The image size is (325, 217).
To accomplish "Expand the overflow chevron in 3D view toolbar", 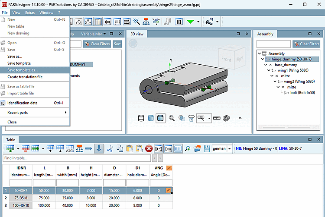I will click(240, 118).
